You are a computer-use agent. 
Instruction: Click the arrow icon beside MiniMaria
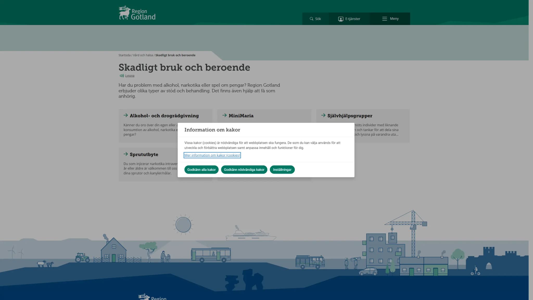point(225,115)
